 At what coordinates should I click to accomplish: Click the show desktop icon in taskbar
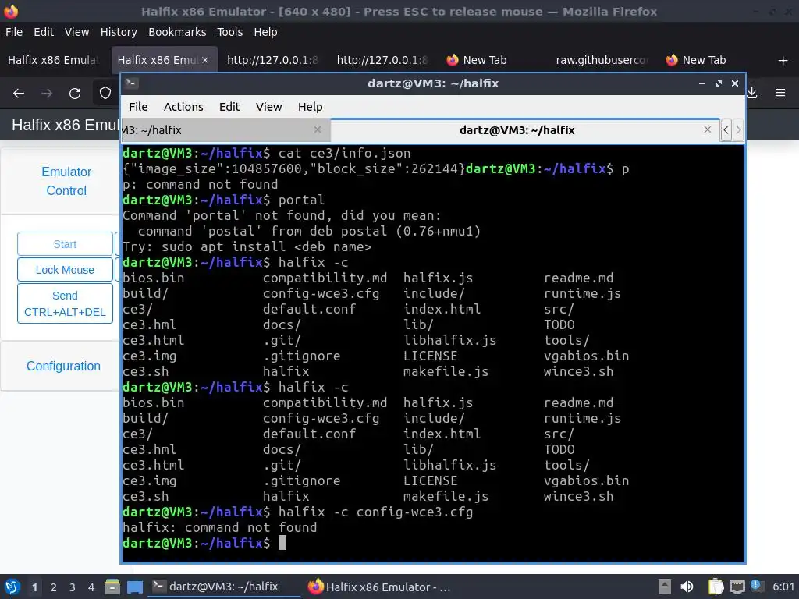coord(135,587)
